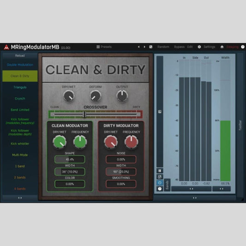Click the Out level value -0.82
This screenshot has height=246, width=246.
[x=206, y=183]
